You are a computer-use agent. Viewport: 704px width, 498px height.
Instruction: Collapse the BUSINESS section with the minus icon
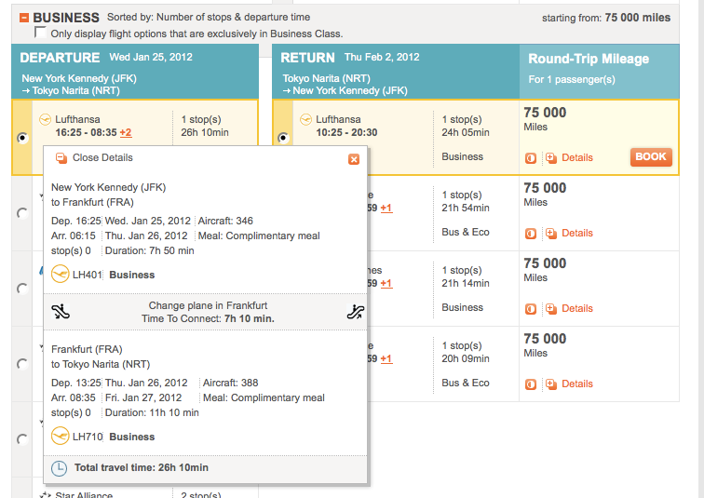[24, 18]
